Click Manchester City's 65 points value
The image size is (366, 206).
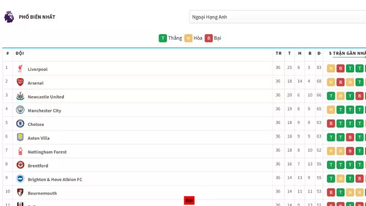319,109
